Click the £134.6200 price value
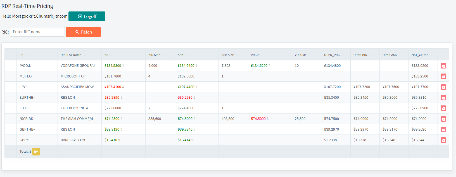This screenshot has height=177, width=456. click(259, 66)
